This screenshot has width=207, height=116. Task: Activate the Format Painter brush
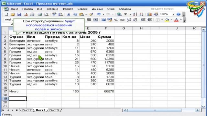click(x=91, y=14)
